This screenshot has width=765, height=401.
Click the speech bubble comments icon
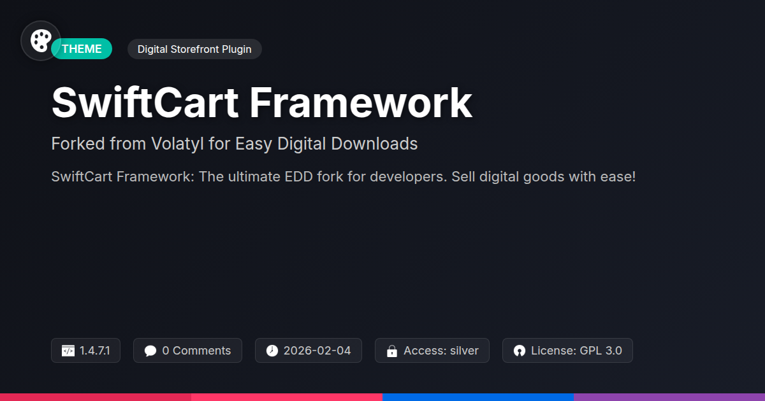150,351
